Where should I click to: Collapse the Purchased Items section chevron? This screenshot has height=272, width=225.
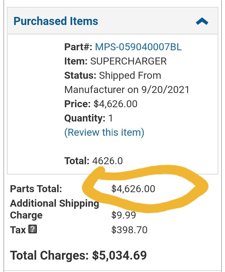[x=202, y=21]
